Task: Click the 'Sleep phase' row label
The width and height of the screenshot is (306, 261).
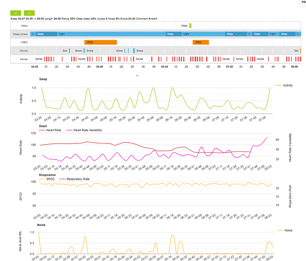Action: click(x=20, y=34)
